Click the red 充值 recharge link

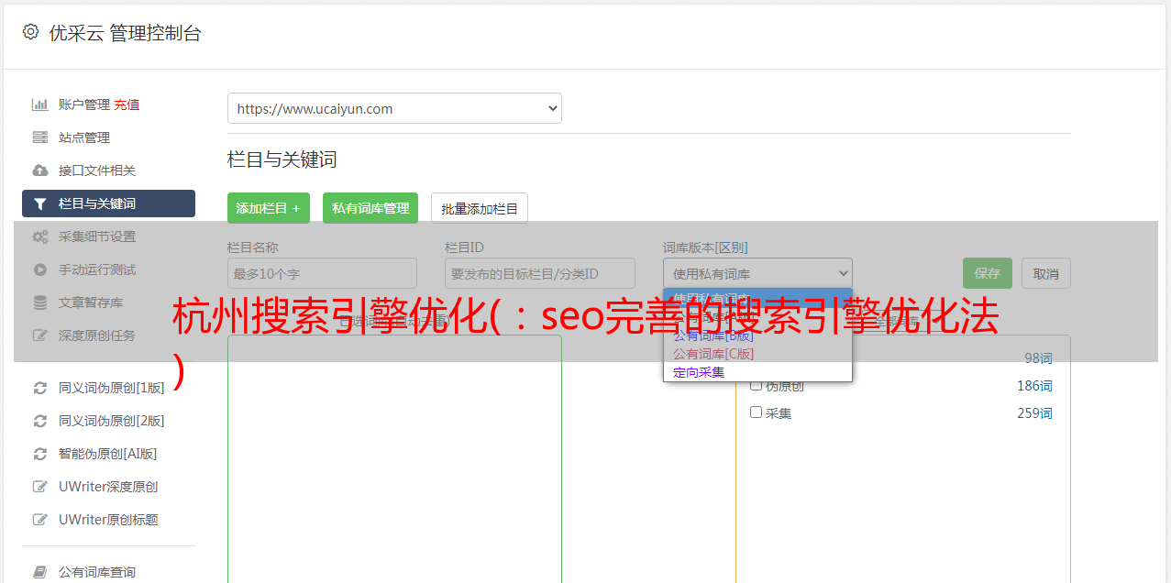127,104
